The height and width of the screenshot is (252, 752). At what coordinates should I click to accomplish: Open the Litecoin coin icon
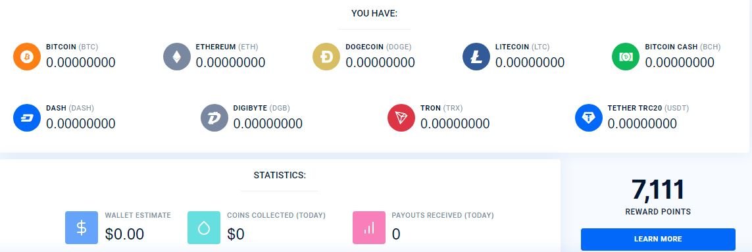pos(476,57)
